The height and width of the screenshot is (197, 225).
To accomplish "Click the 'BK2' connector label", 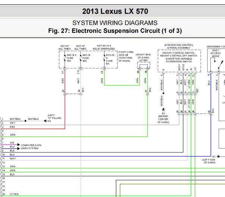I will (150, 90).
